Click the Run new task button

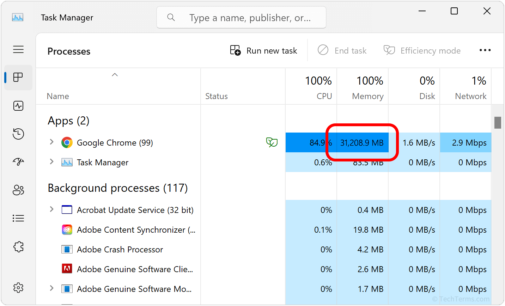click(263, 50)
